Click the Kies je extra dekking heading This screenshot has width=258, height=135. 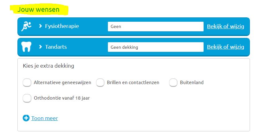[x=48, y=66]
